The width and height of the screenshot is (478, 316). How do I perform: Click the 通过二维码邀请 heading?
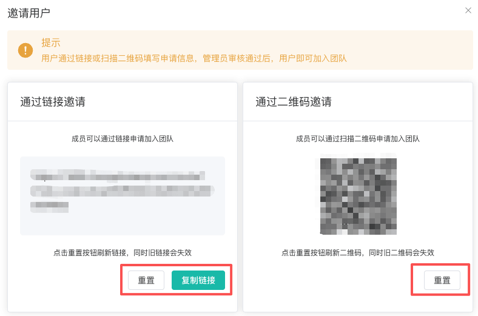click(x=293, y=102)
